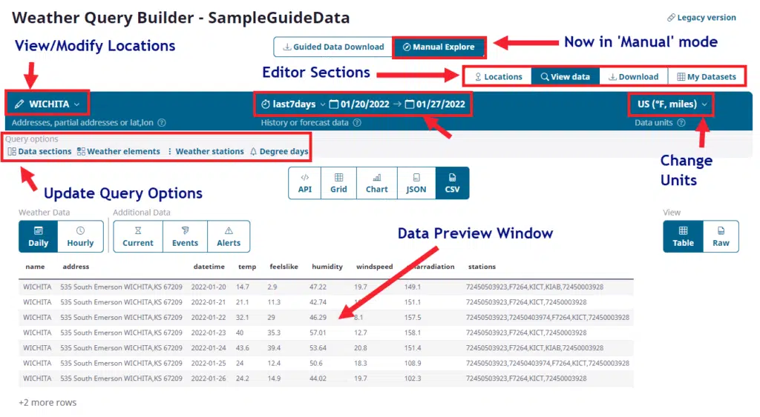Select the Grid view icon
The width and height of the screenshot is (760, 417).
tap(338, 183)
